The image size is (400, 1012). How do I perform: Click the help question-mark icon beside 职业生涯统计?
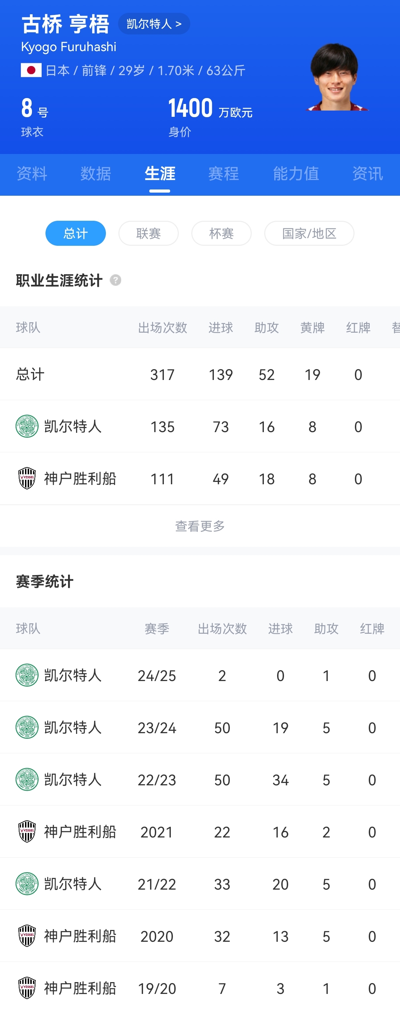coord(115,281)
